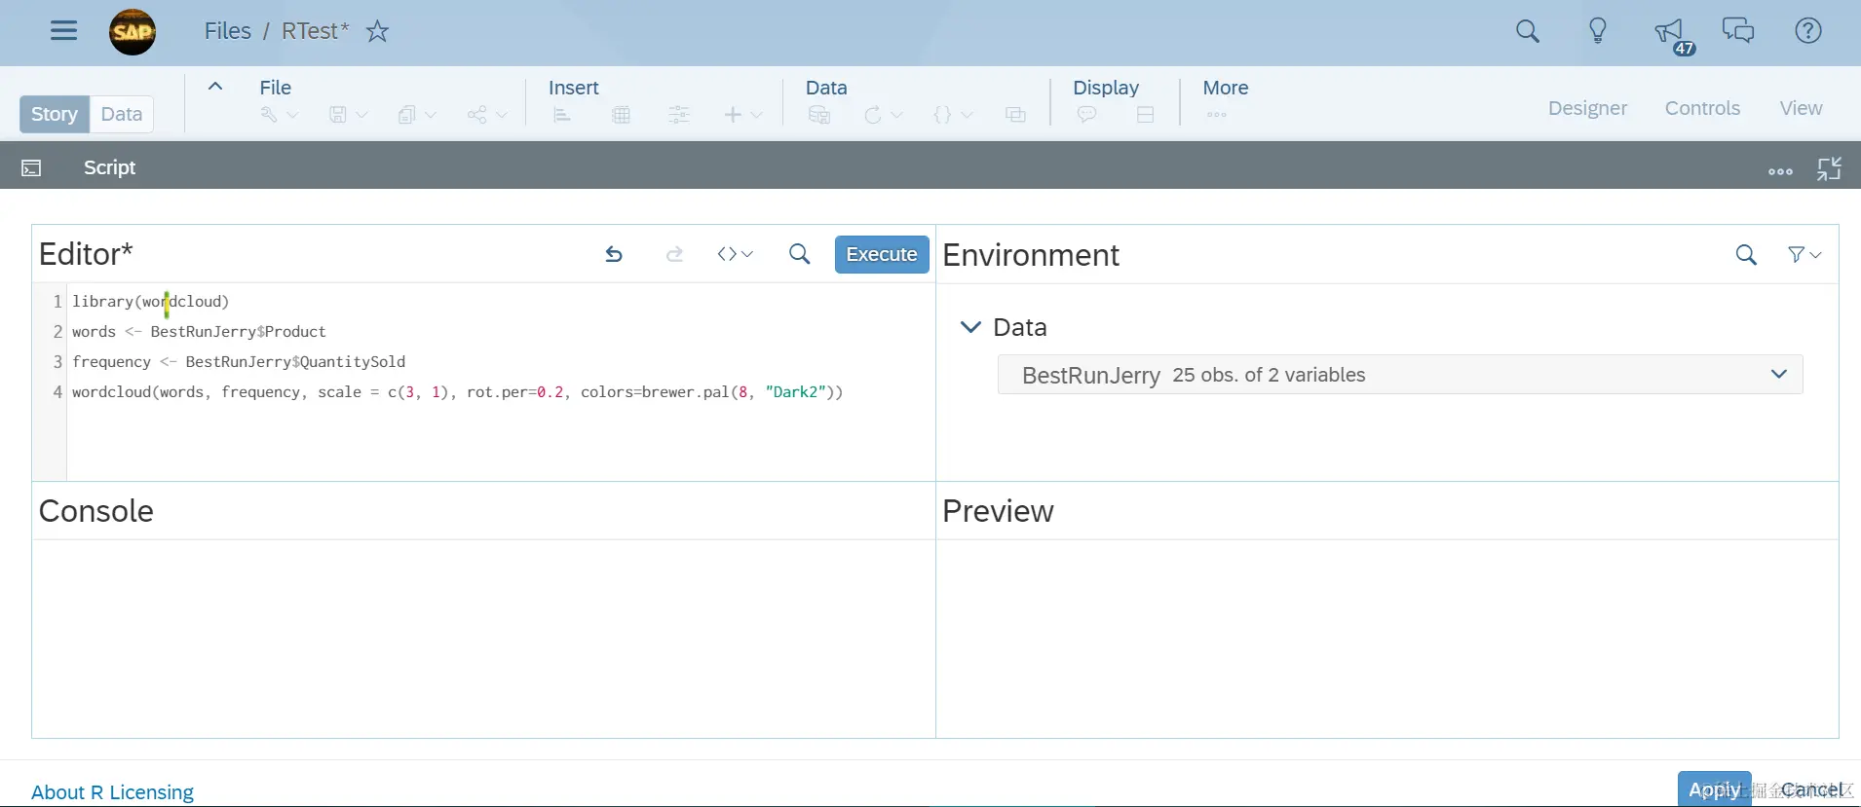Click line 2 words assignment code
The image size is (1861, 807).
coord(199,332)
